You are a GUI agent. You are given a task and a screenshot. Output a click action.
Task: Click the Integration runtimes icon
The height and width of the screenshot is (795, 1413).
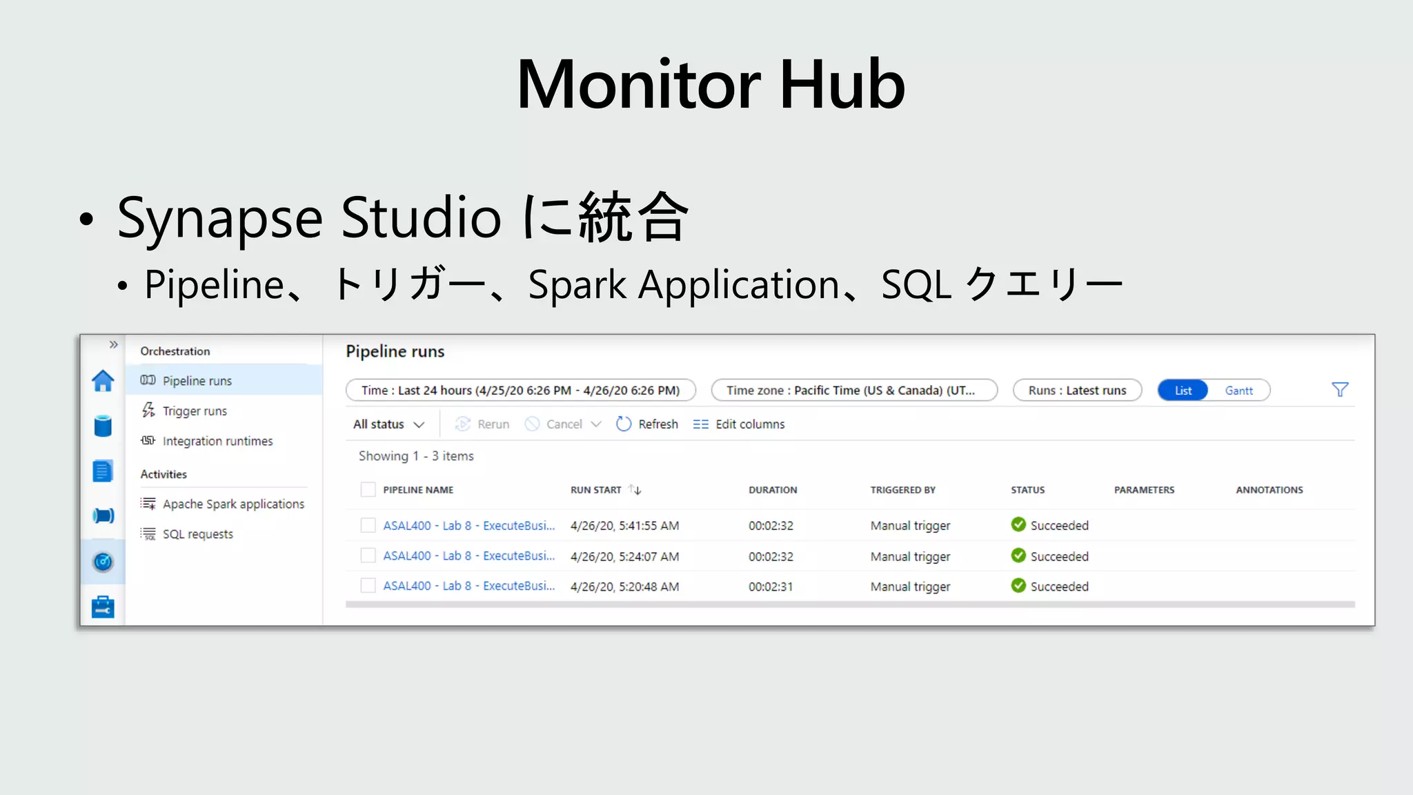[148, 440]
